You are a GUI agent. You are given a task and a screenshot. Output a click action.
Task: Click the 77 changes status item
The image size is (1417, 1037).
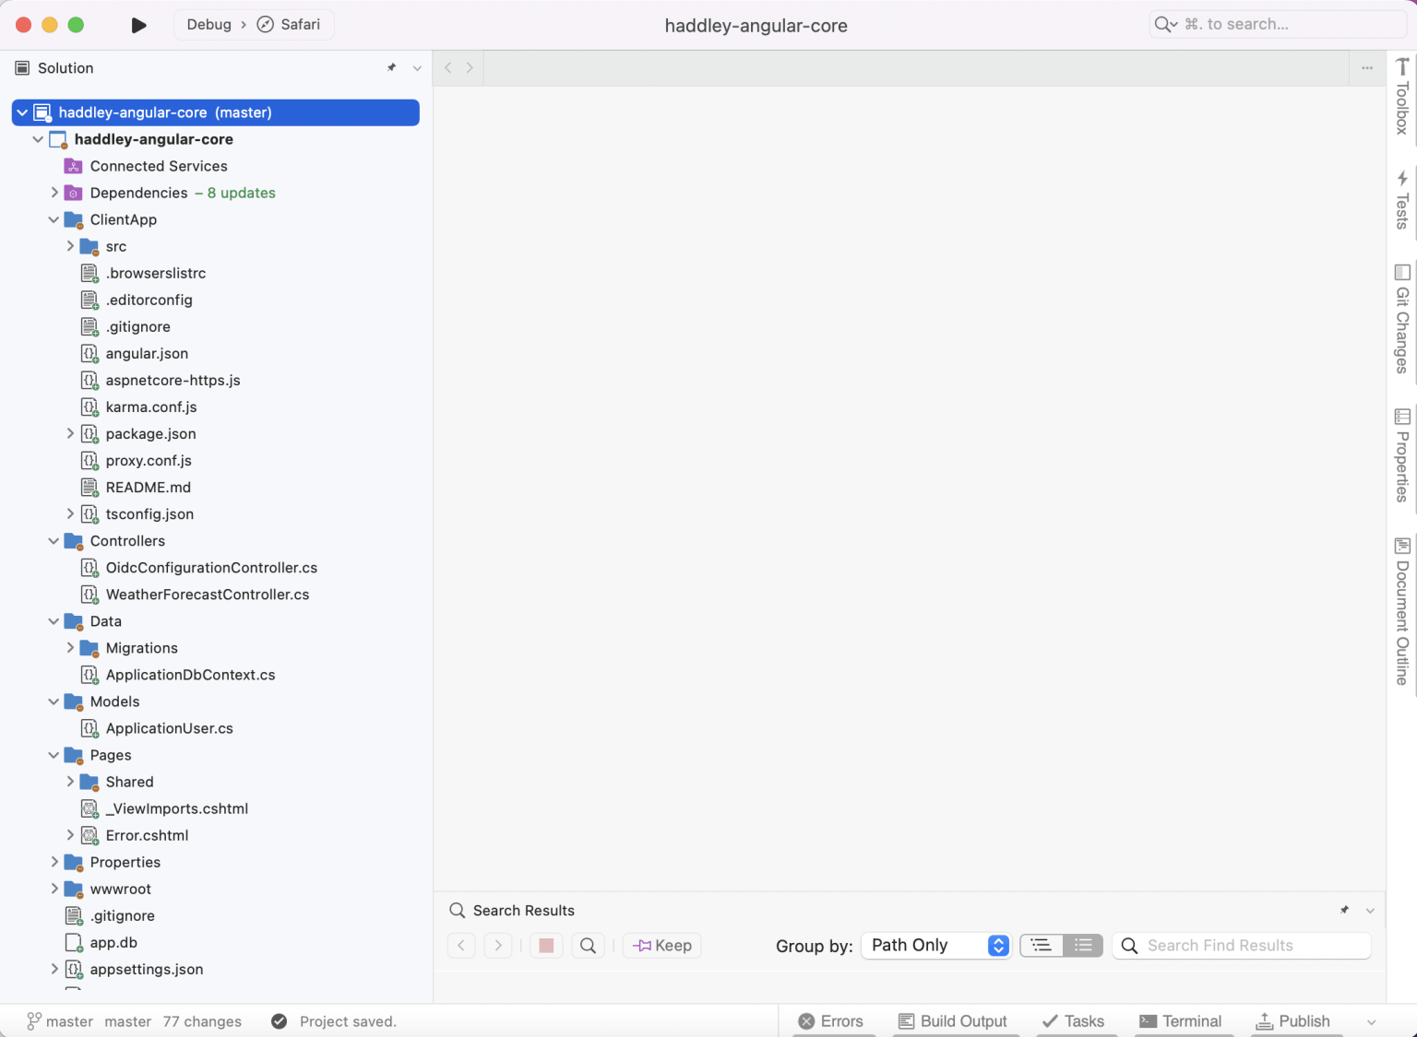tap(202, 1021)
